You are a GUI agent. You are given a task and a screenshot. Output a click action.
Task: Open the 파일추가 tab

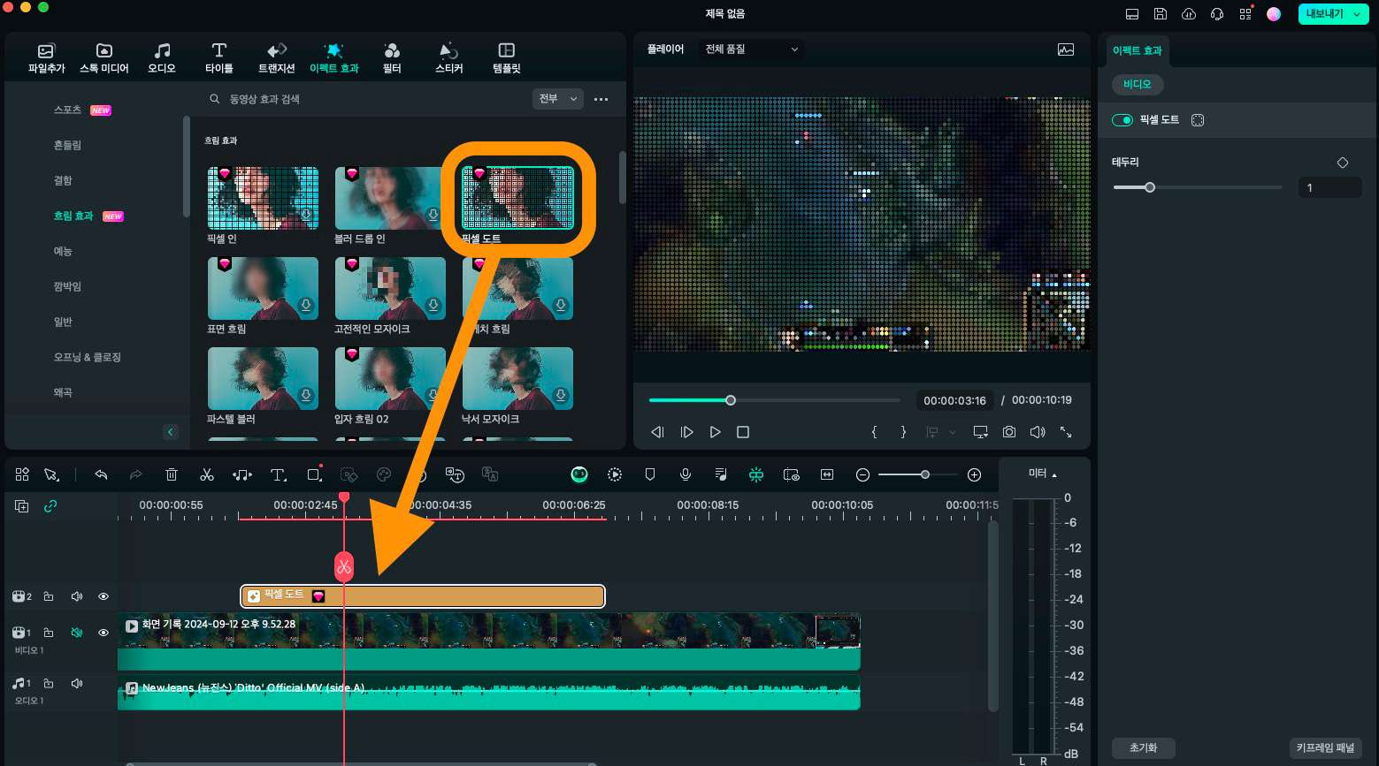[x=47, y=57]
